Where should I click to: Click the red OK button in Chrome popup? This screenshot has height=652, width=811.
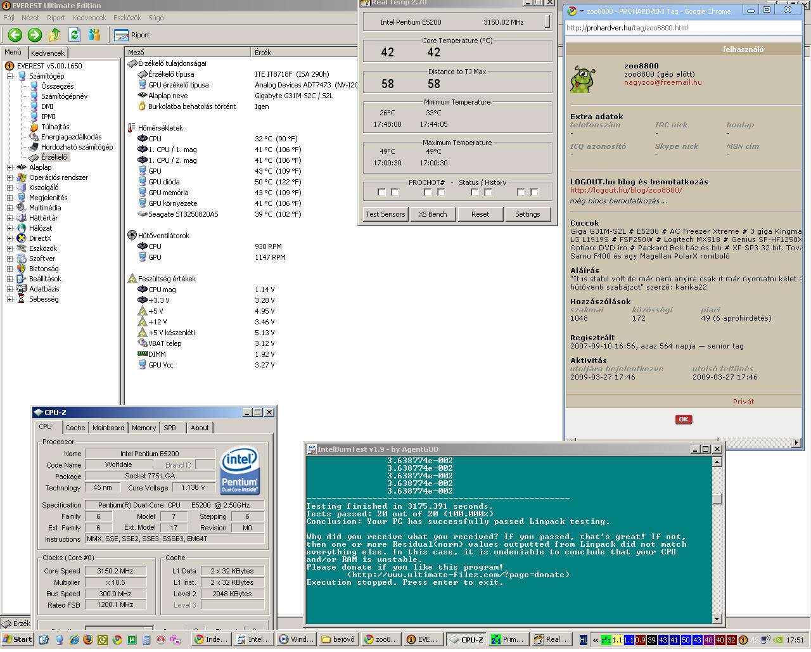(x=684, y=419)
